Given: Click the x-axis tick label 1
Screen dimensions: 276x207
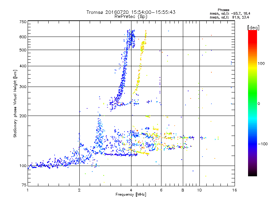Looking at the screenshot, I should click(28, 190).
